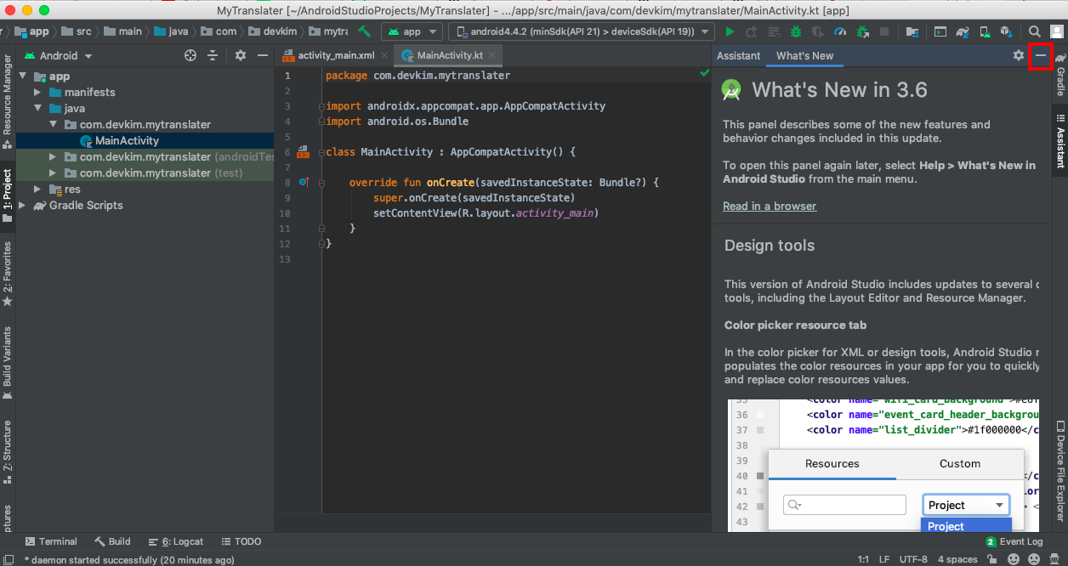The image size is (1068, 566).
Task: Toggle the Gradle tool window on the right
Action: 1060,74
